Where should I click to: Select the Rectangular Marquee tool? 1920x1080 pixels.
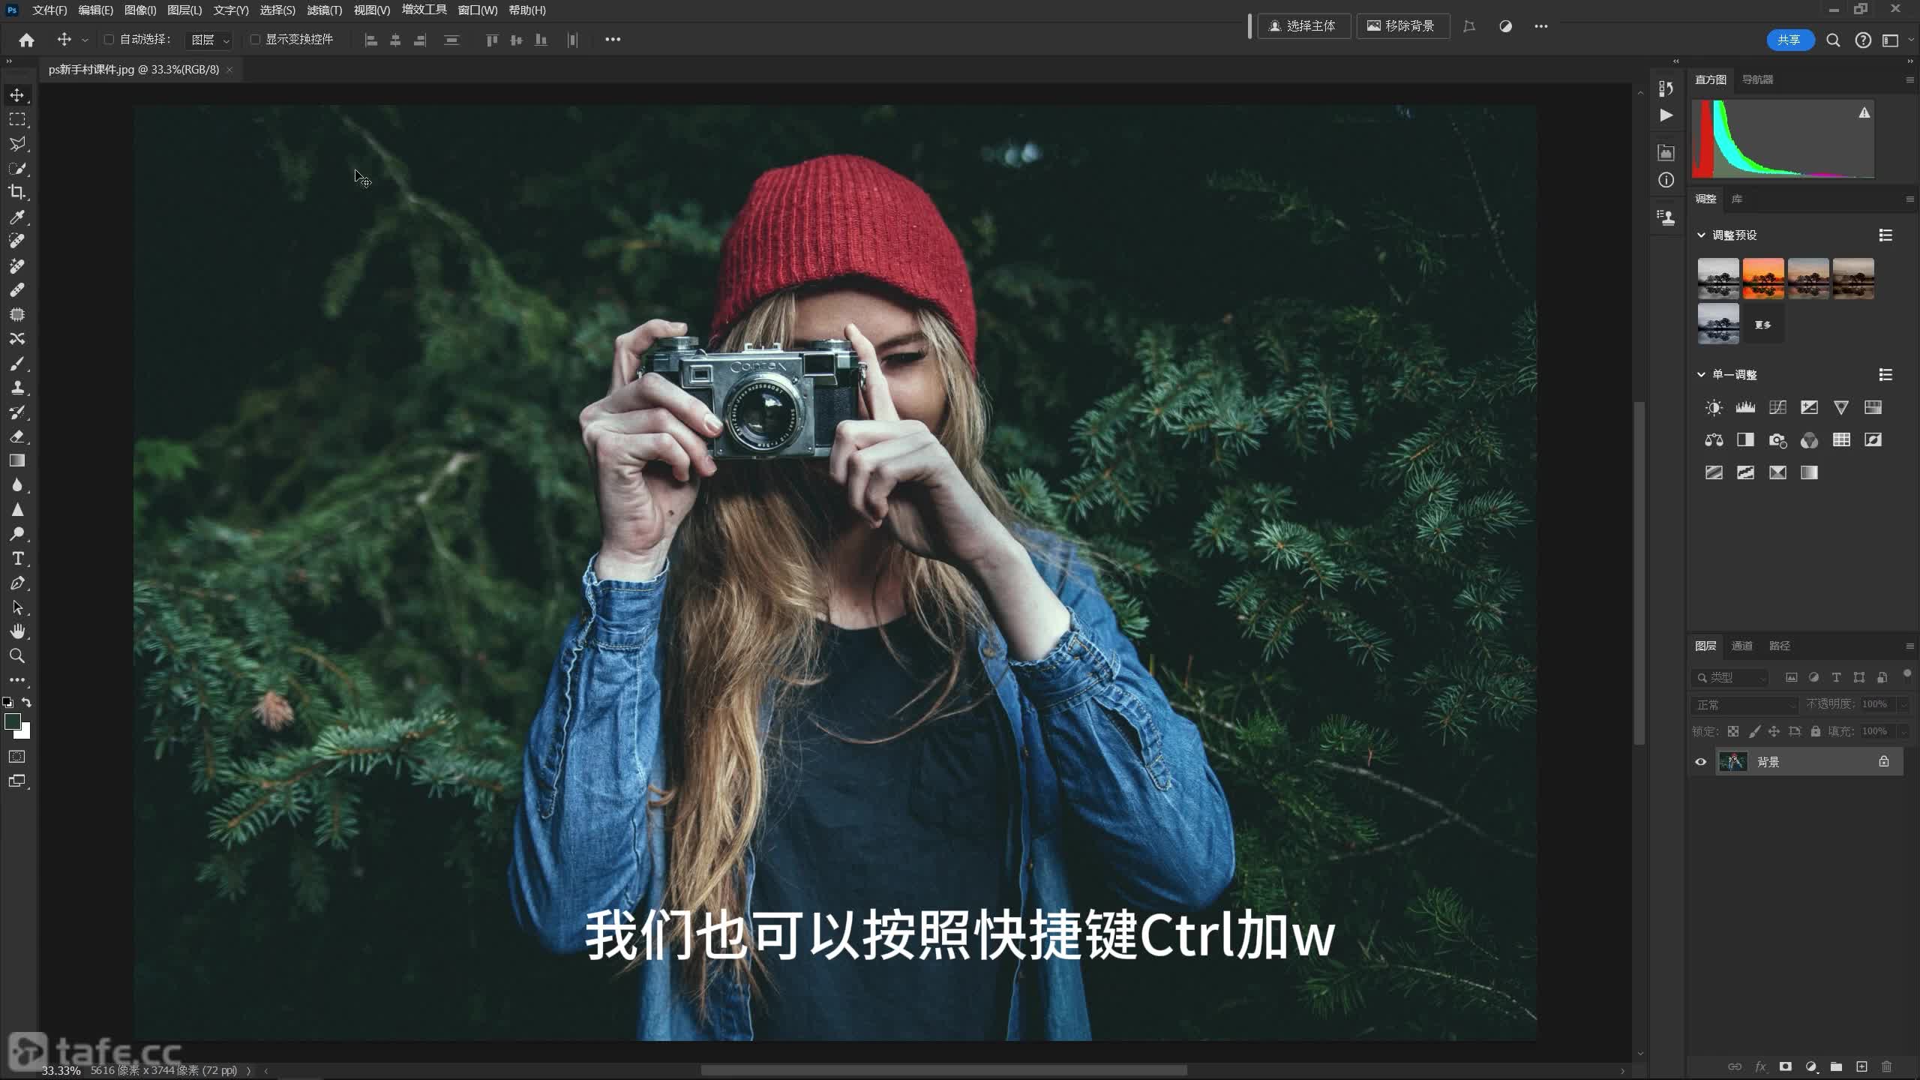pyautogui.click(x=16, y=120)
